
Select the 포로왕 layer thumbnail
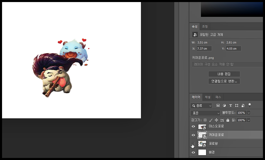coord(202,144)
